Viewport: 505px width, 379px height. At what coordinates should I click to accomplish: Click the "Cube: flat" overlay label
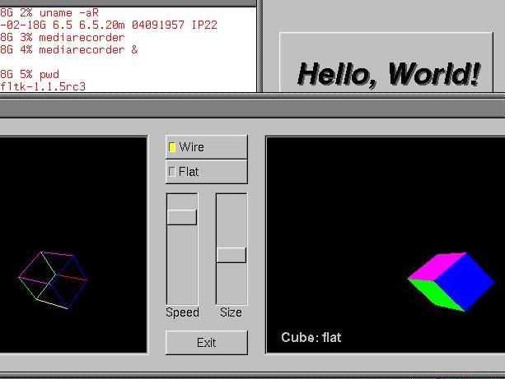click(x=311, y=338)
